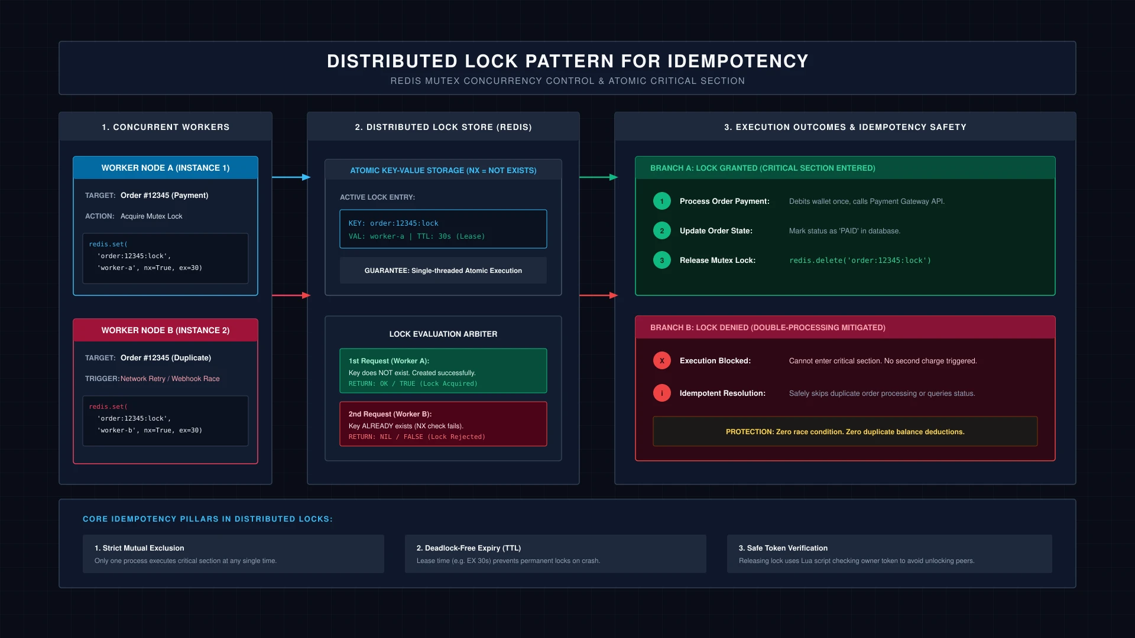Click 'RETURN: OK / TRUE (Lock Acquired)' text
The image size is (1135, 638).
[413, 384]
